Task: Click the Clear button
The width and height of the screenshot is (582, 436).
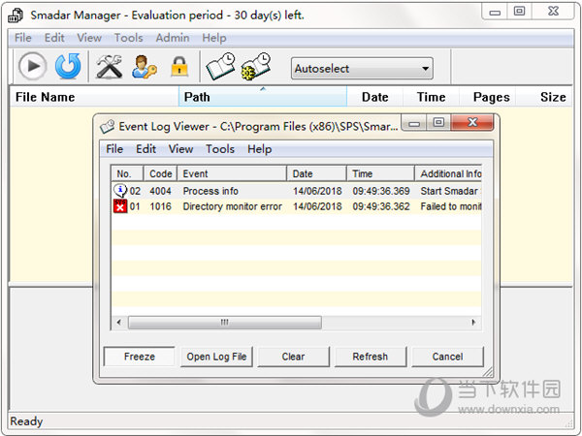Action: [293, 357]
